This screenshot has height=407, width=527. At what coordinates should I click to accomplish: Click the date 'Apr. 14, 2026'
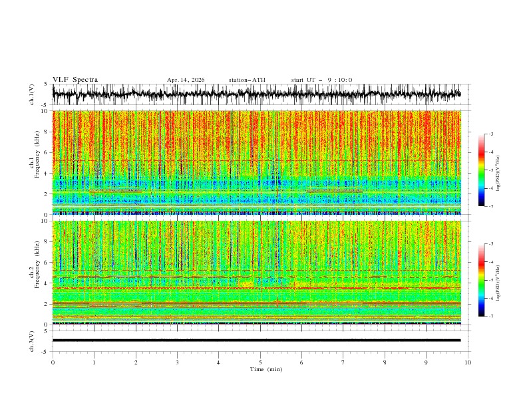(x=186, y=80)
